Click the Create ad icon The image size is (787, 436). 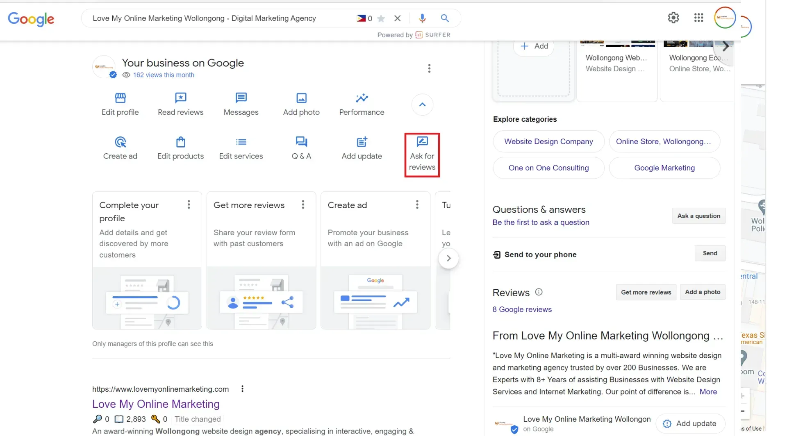tap(120, 142)
